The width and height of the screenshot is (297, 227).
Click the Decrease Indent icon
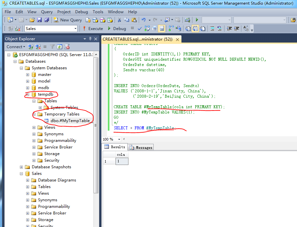pyautogui.click(x=229, y=29)
